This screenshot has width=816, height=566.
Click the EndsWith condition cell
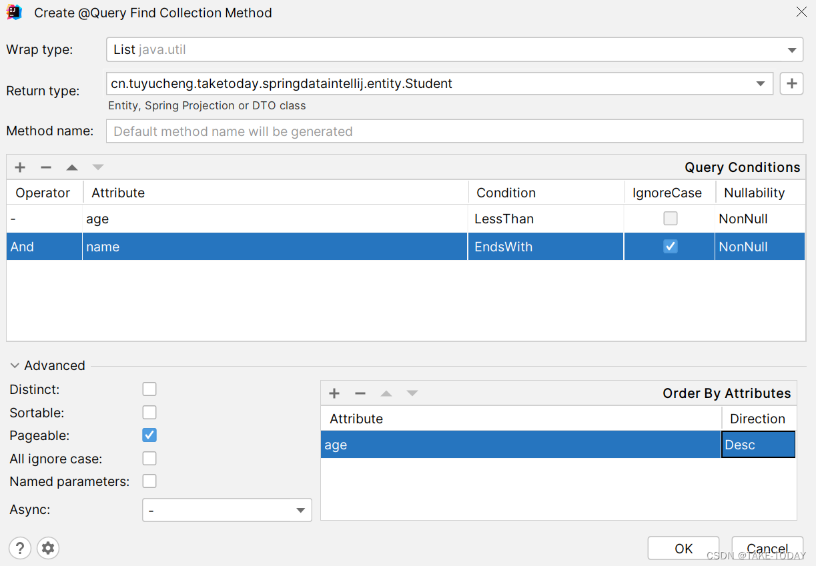546,246
